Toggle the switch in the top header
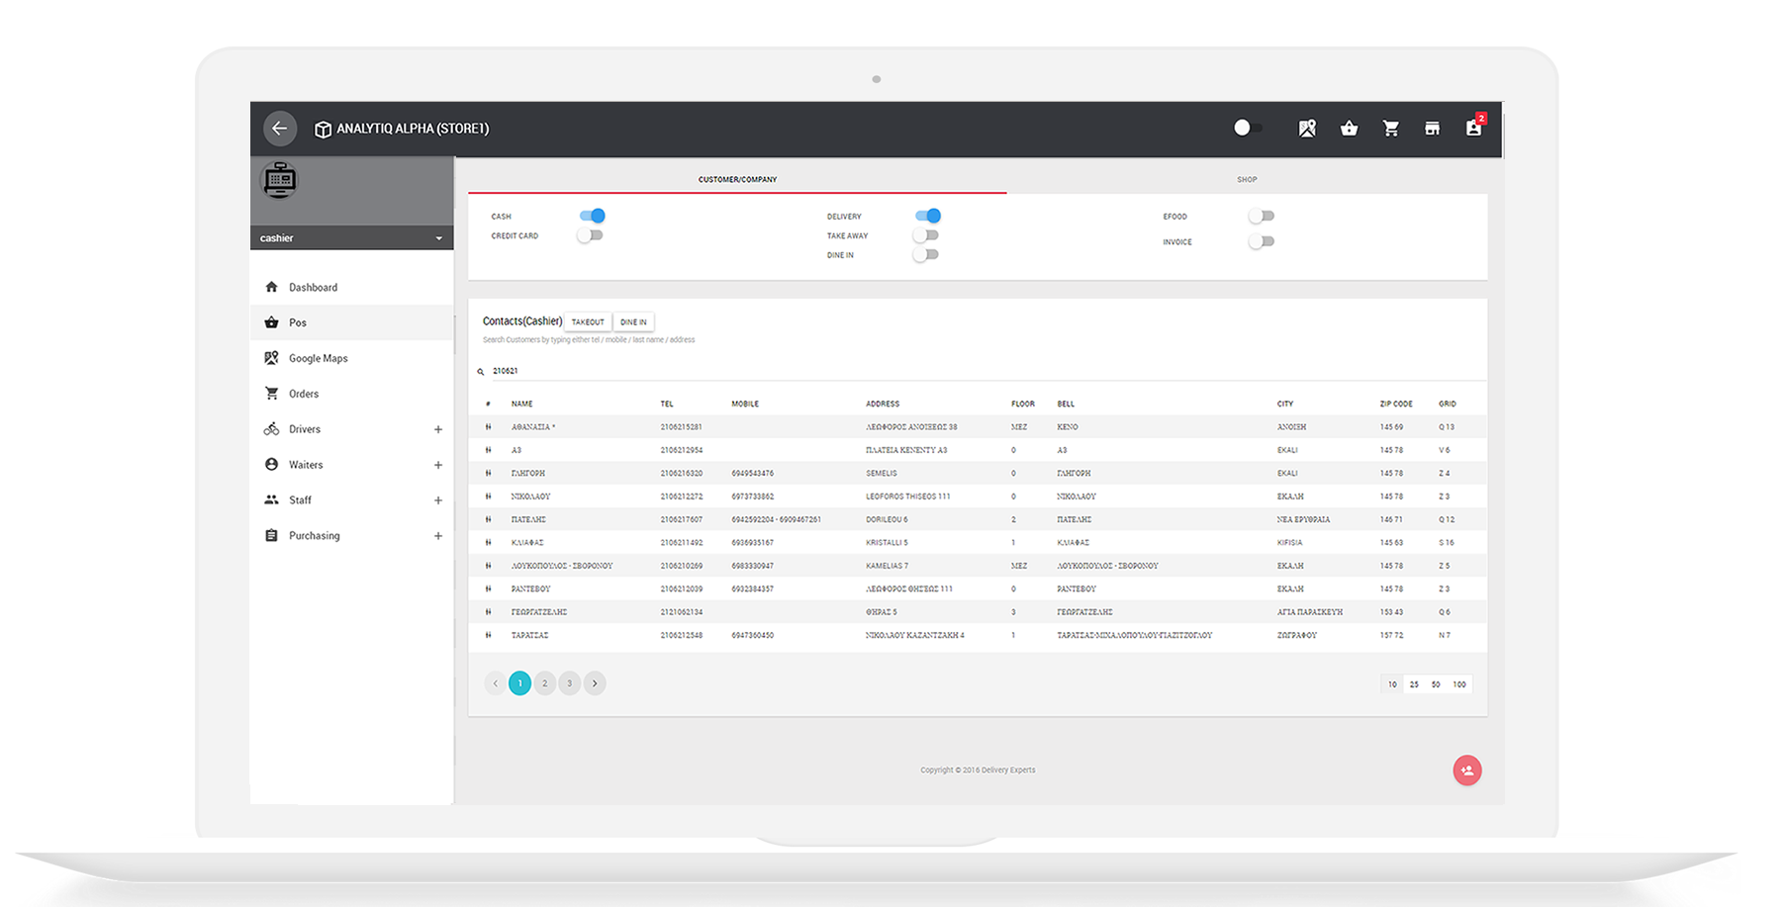This screenshot has height=907, width=1784. tap(1248, 129)
